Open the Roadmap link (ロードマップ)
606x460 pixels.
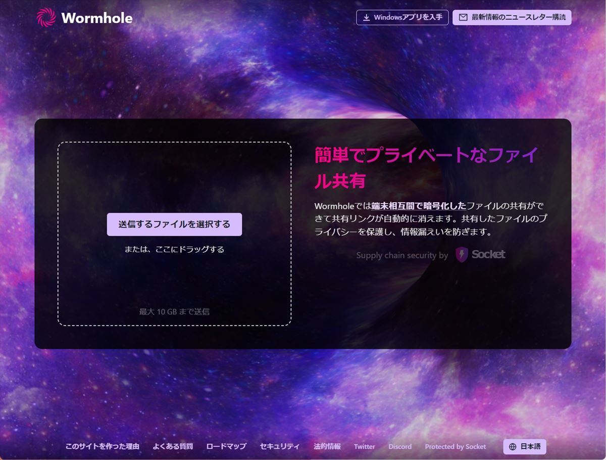coord(226,446)
